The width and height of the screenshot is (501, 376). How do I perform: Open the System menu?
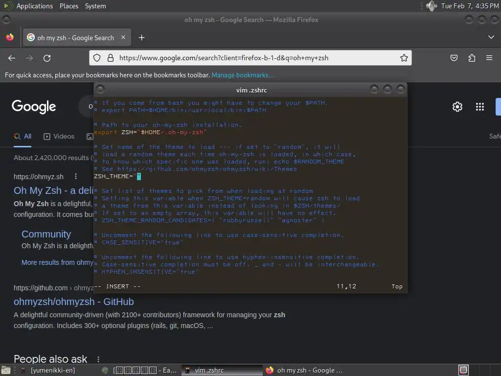tap(95, 6)
